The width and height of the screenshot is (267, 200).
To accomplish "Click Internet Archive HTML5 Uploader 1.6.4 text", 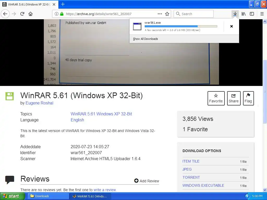I will point(105,159).
